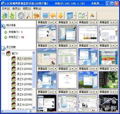Click the employee tree scrollbar down arrow
Image resolution: width=120 pixels, height=114 pixels.
[x=34, y=108]
